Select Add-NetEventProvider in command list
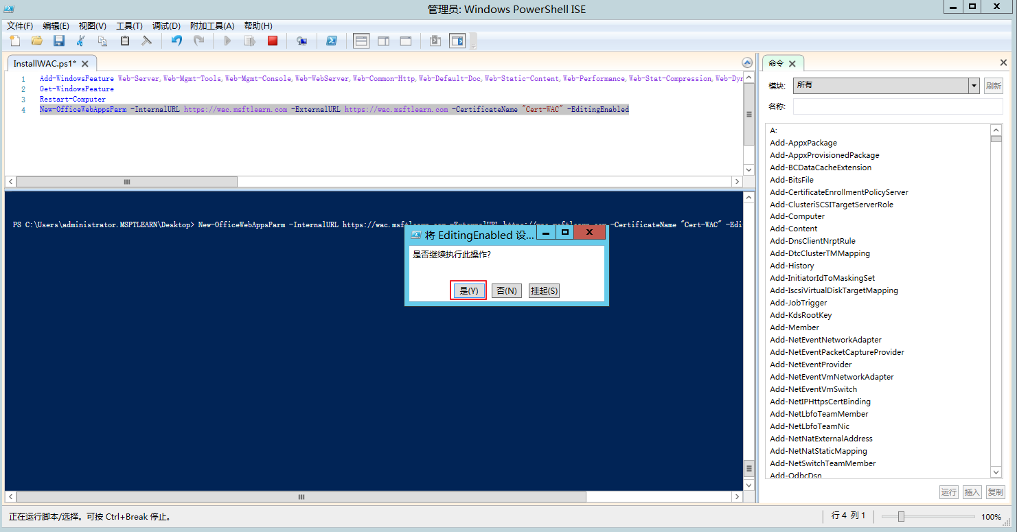The width and height of the screenshot is (1017, 532). click(x=811, y=365)
